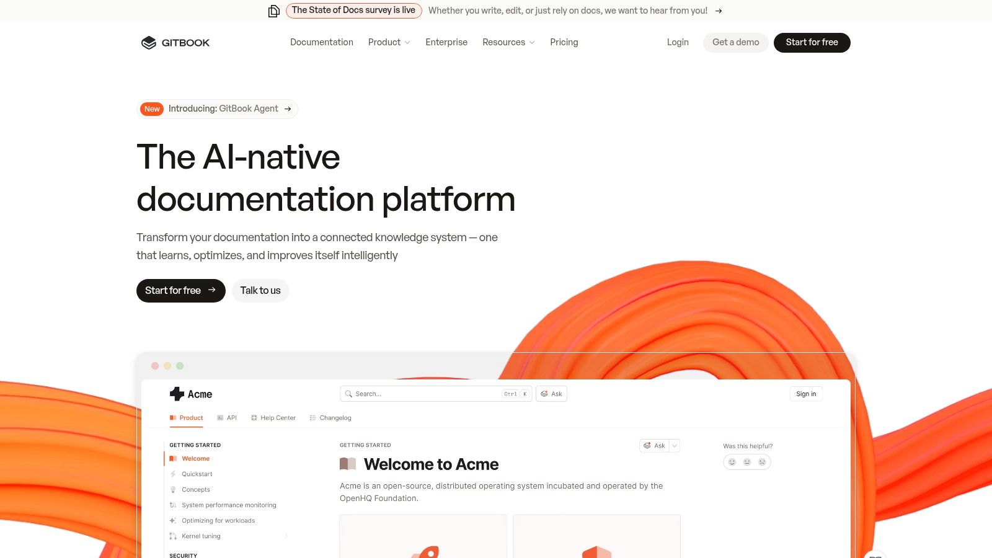Open the Product dropdown menu
This screenshot has height=558, width=992.
388,42
